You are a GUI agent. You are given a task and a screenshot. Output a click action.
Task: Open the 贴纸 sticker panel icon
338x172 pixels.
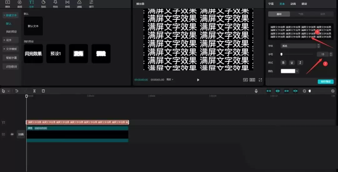click(43, 4)
